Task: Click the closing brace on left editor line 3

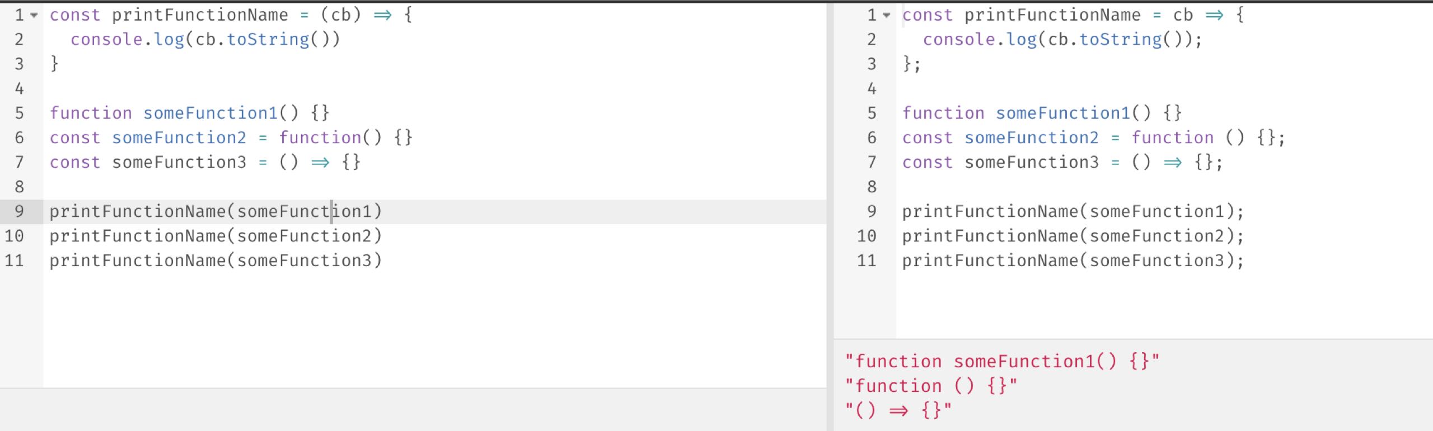Action: (x=54, y=64)
